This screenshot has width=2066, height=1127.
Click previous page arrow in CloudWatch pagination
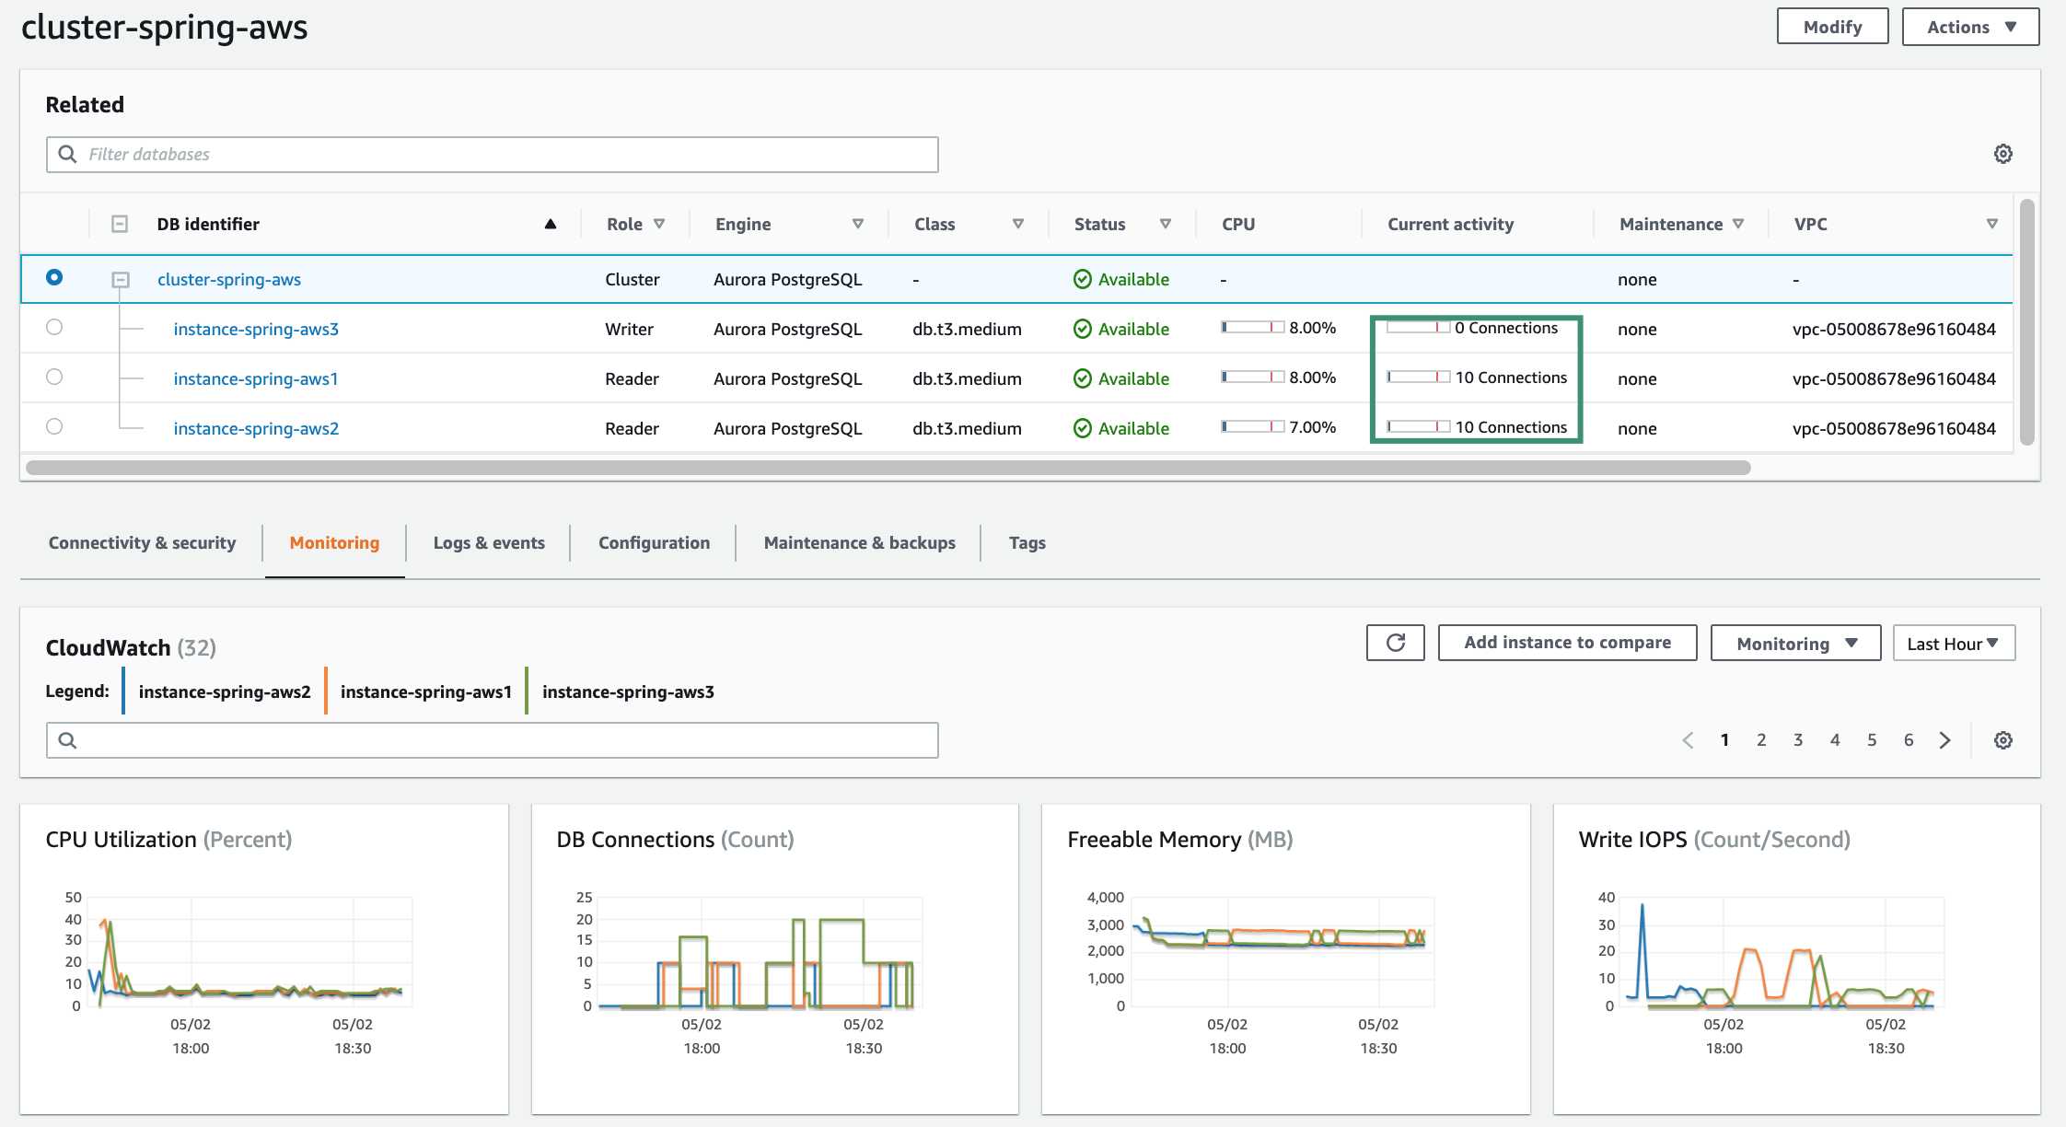click(x=1688, y=740)
